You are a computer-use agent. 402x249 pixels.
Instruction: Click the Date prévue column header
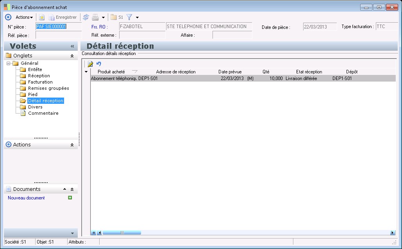[x=230, y=72]
